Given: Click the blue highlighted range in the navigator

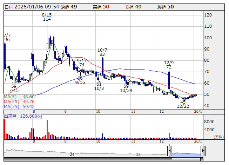Looking at the screenshot, I should [186, 154].
